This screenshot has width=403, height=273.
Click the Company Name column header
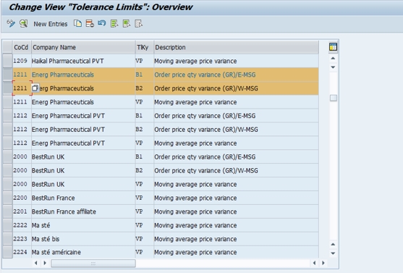coord(83,47)
